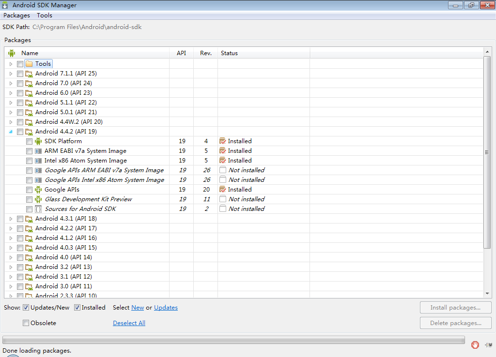Image resolution: width=496 pixels, height=357 pixels.
Task: Collapse the Android 4.4.2 (API 19) node
Action: click(x=11, y=132)
